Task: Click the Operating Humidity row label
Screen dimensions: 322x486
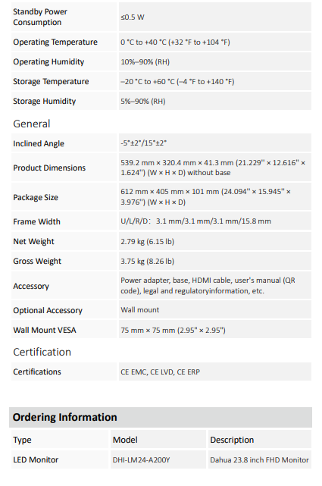Action: pyautogui.click(x=48, y=61)
